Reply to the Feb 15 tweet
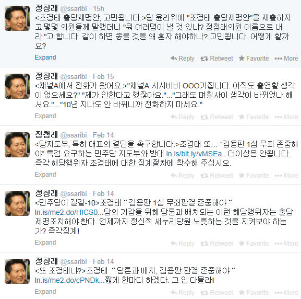Image resolution: width=301 pixels, height=299 pixels. 183,117
